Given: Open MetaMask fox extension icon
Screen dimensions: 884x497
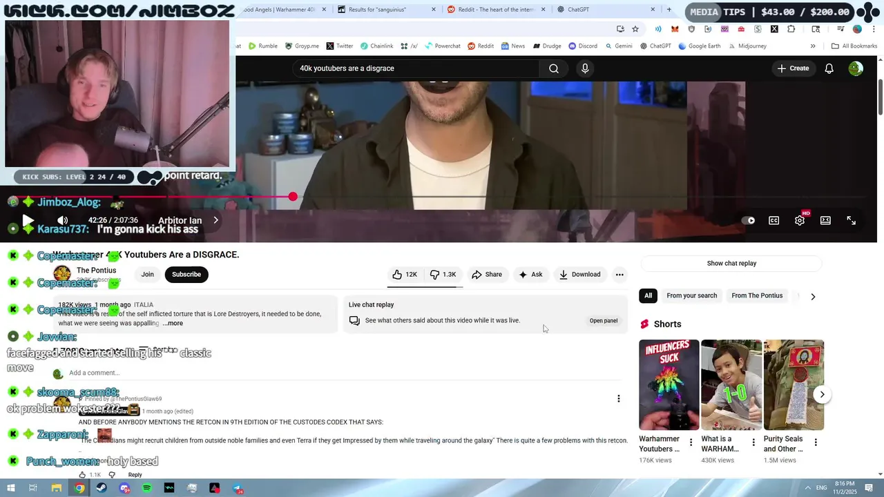Looking at the screenshot, I should click(675, 29).
